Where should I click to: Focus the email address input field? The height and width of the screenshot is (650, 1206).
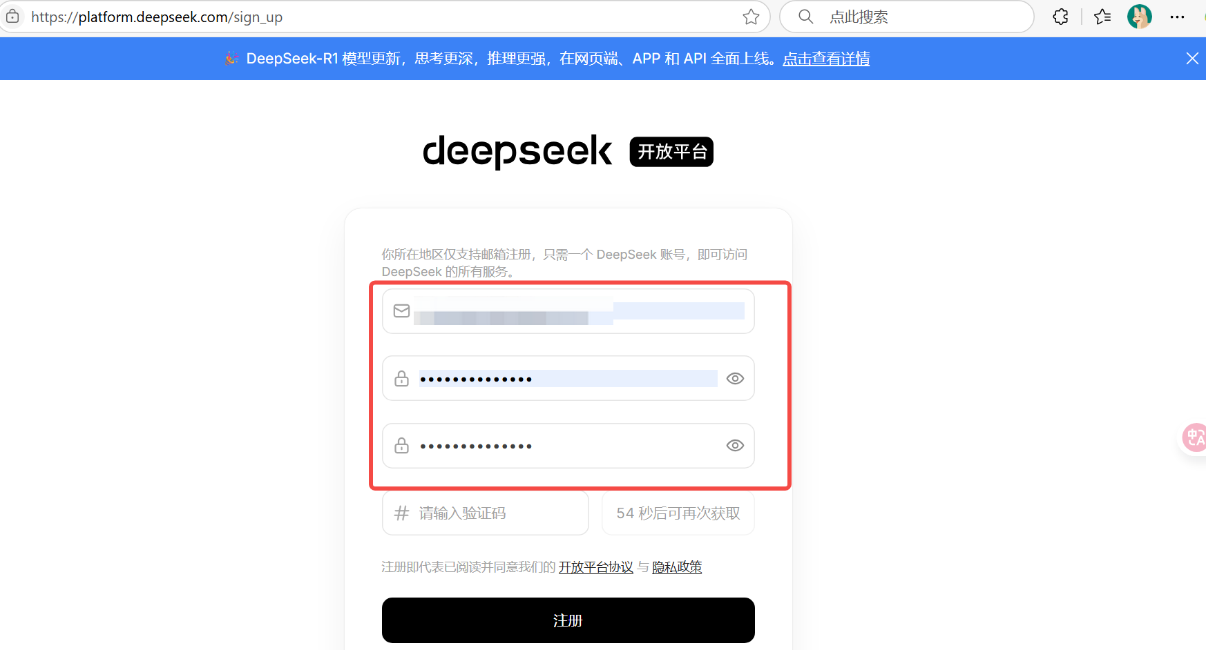pyautogui.click(x=568, y=311)
